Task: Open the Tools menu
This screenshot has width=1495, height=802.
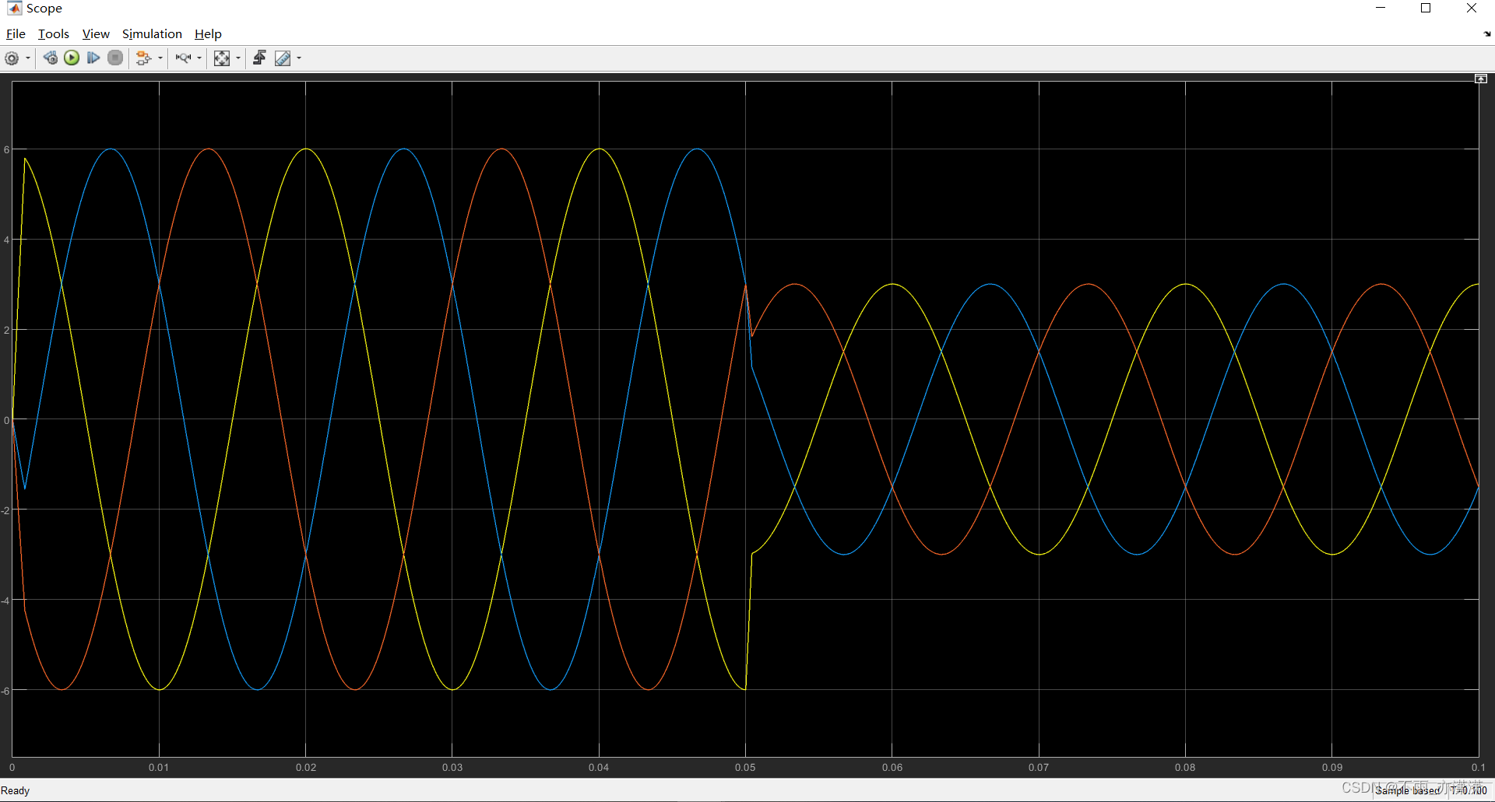Action: tap(54, 34)
